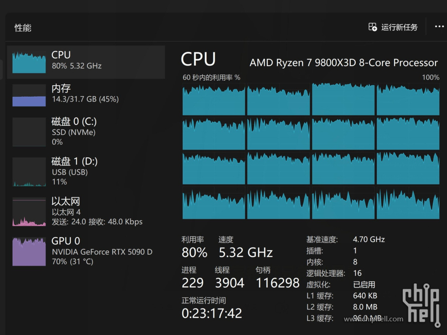This screenshot has width=447, height=335.
Task: Click the 性能 page heading
Action: 23,28
